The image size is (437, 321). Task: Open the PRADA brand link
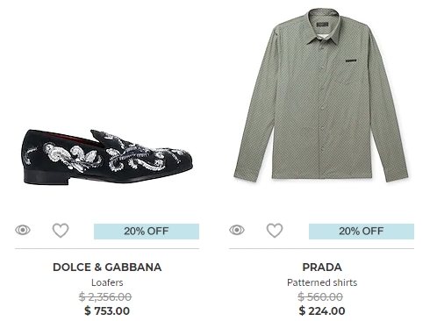pyautogui.click(x=322, y=267)
